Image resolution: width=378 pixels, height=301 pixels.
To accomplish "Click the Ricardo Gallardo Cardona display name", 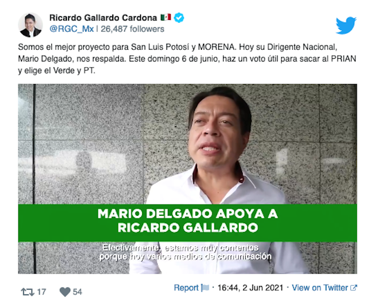I will tap(103, 18).
